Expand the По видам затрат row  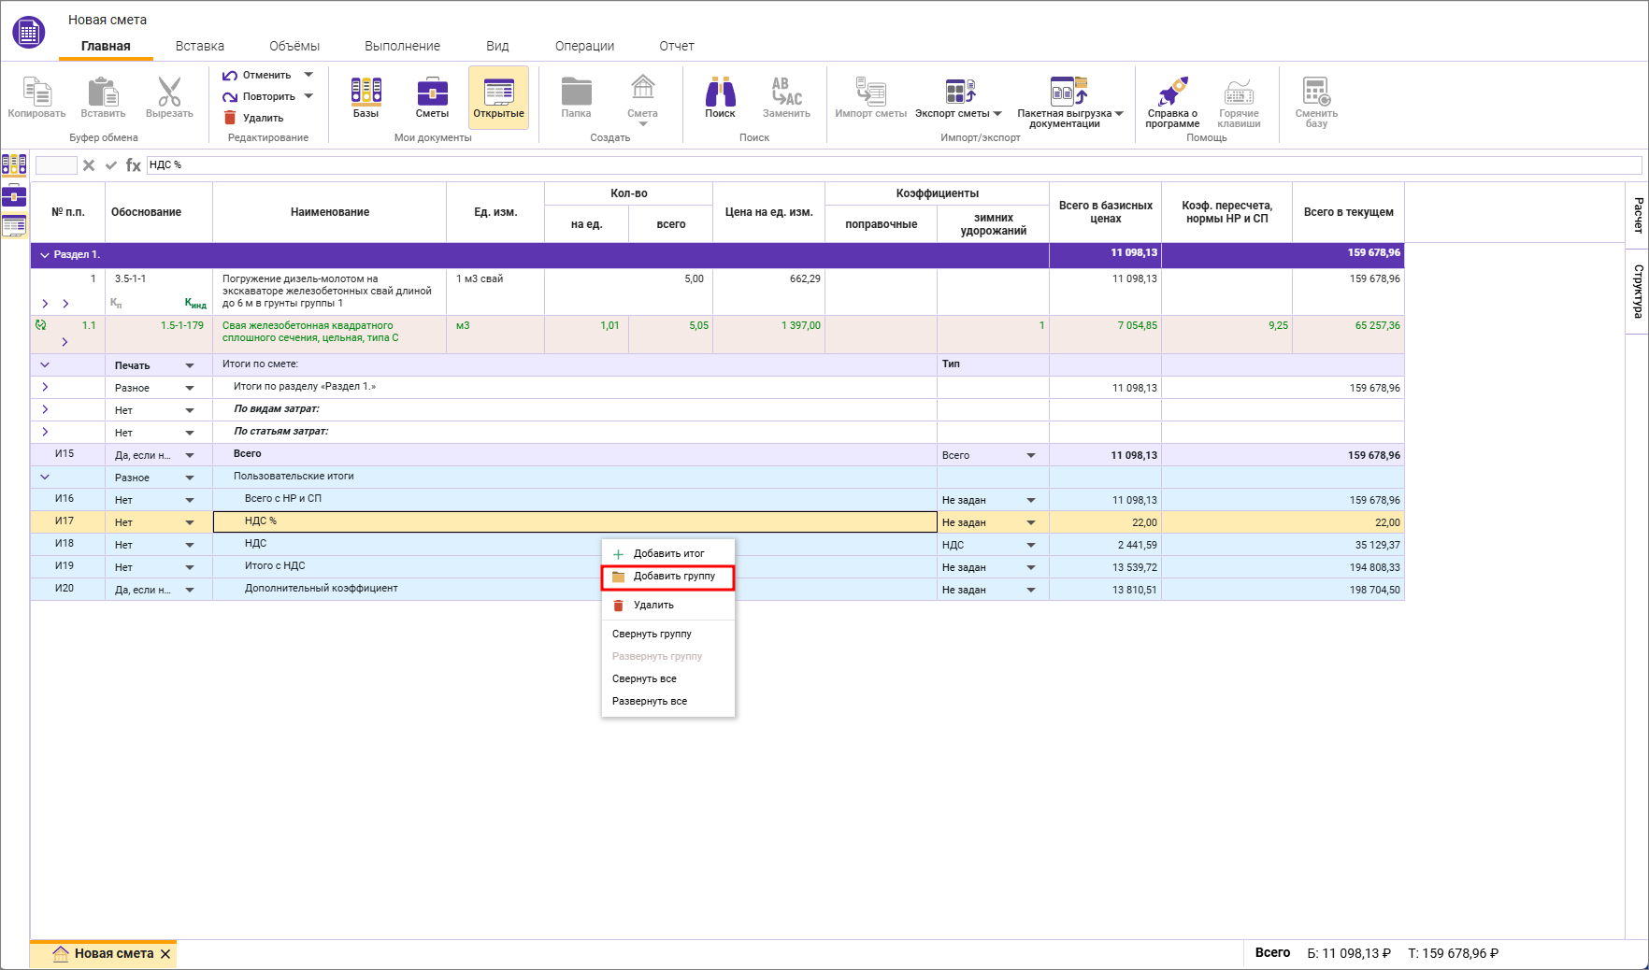[45, 409]
